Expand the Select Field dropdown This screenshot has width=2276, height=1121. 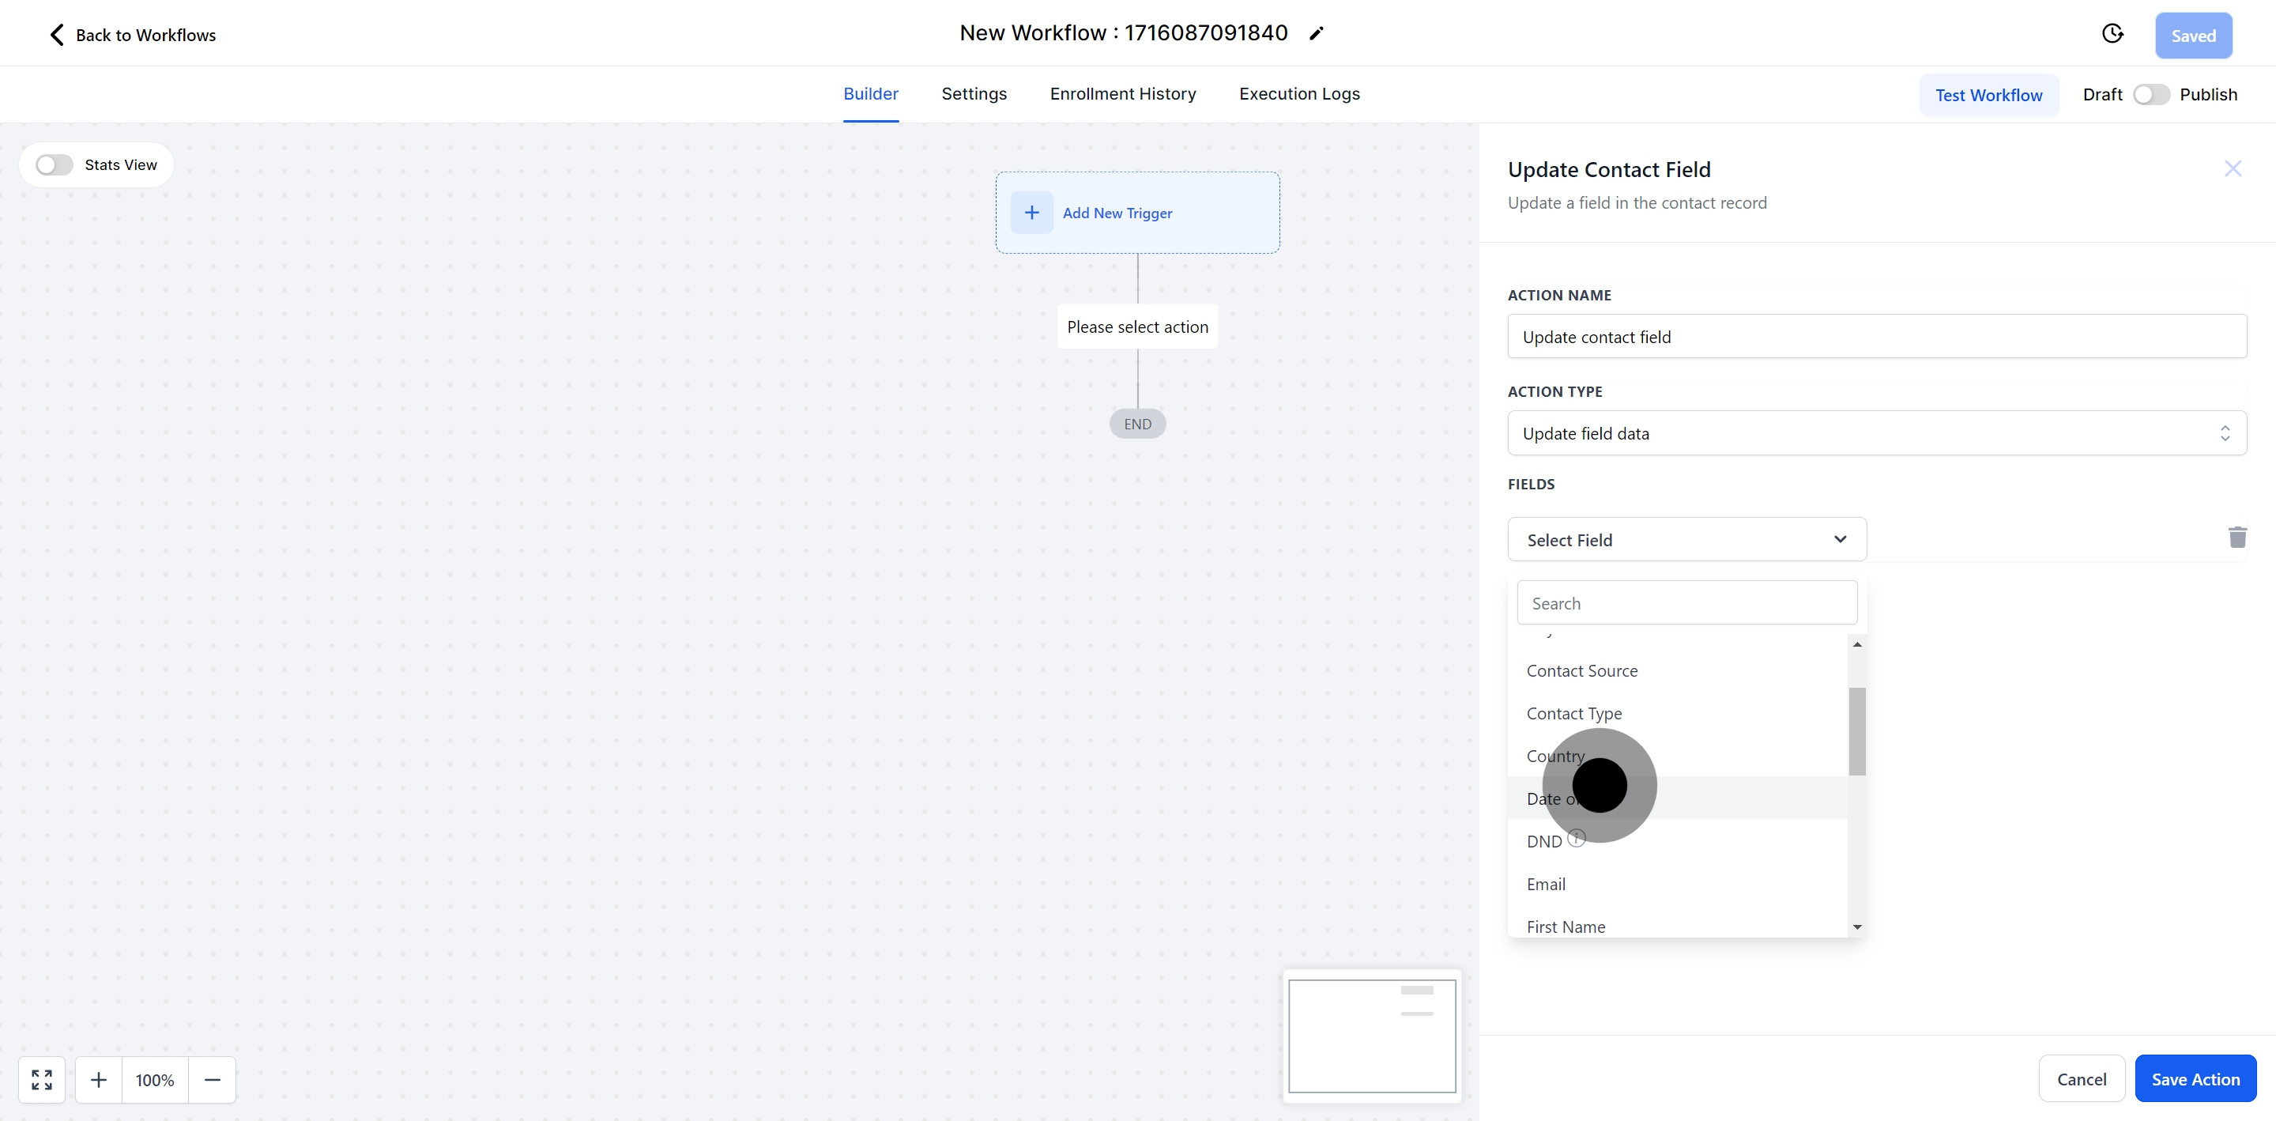click(x=1686, y=539)
